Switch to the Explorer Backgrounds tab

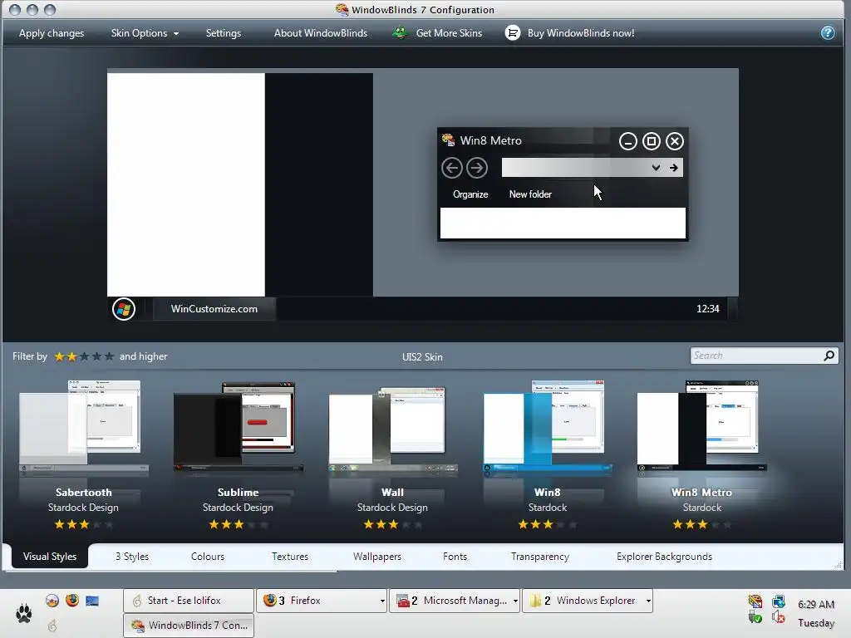[x=664, y=556]
